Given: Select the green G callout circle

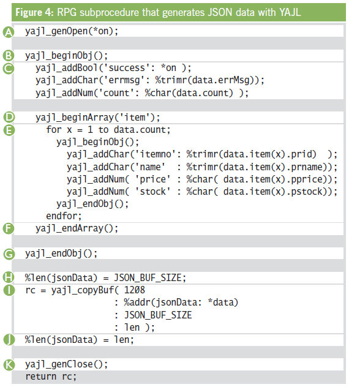Looking at the screenshot, I should [9, 254].
